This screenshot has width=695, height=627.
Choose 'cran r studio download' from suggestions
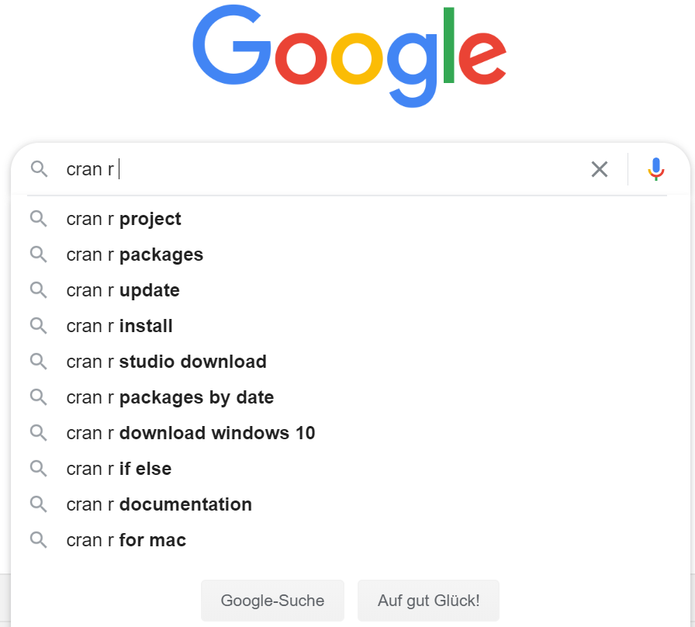pyautogui.click(x=167, y=362)
